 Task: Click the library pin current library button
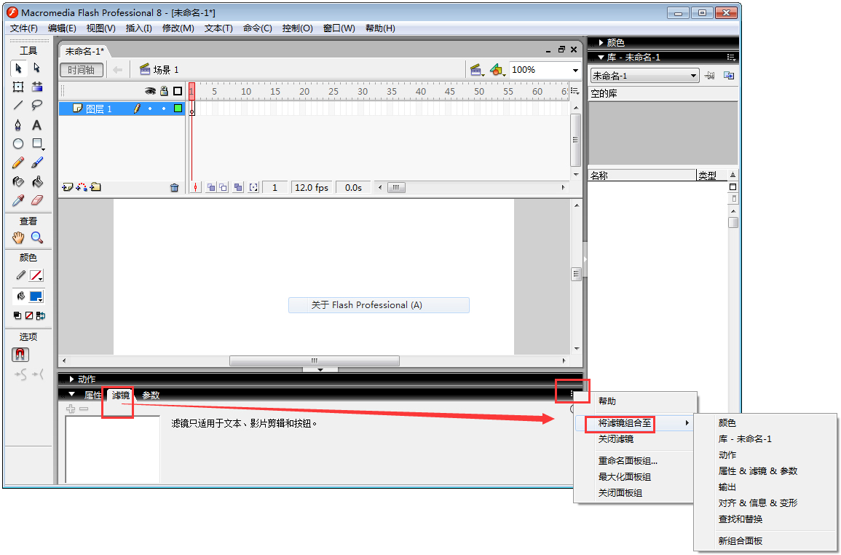tap(710, 76)
